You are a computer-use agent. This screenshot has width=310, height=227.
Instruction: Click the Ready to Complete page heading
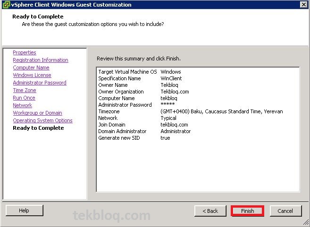tap(38, 17)
